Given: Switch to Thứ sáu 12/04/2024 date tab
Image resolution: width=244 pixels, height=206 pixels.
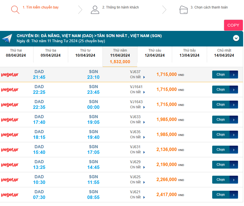Looking at the screenshot, I should click(x=155, y=53).
